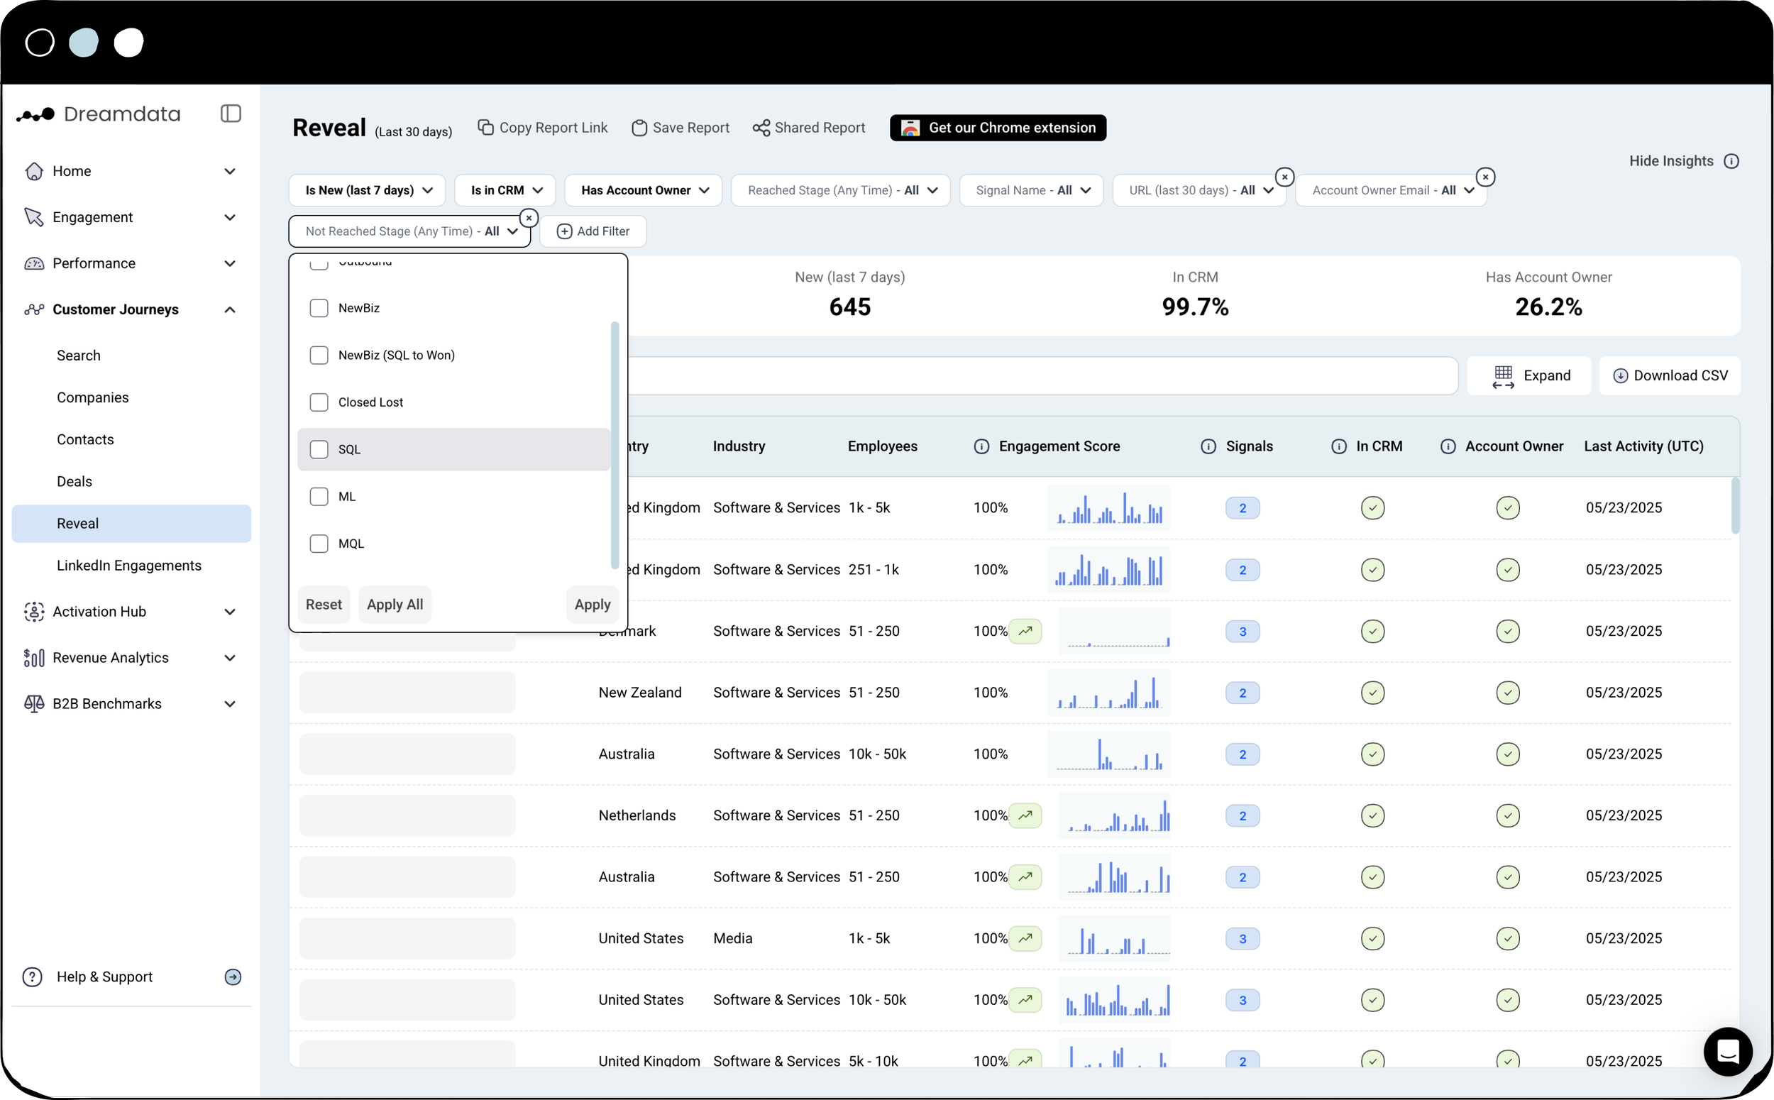Click the Copy Report Link icon
1774x1100 pixels.
pyautogui.click(x=485, y=127)
